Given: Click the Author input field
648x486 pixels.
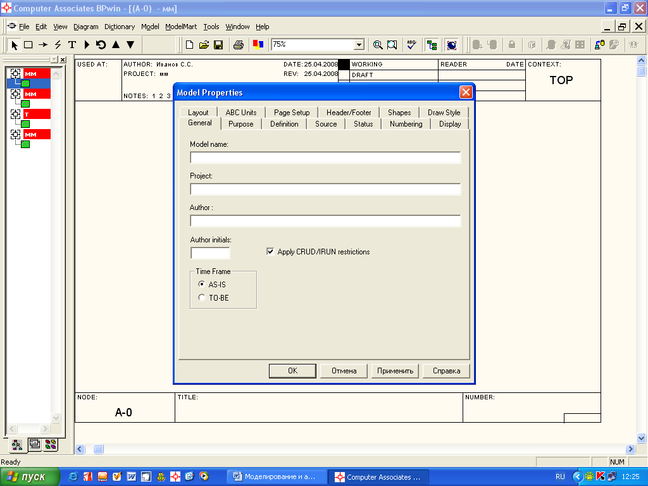Looking at the screenshot, I should pos(325,221).
